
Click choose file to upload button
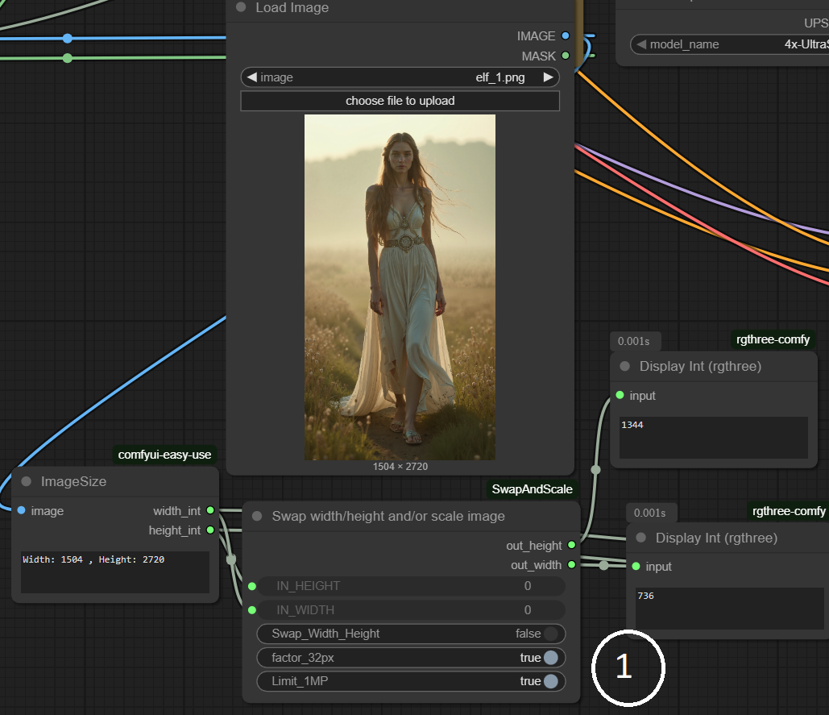point(400,101)
